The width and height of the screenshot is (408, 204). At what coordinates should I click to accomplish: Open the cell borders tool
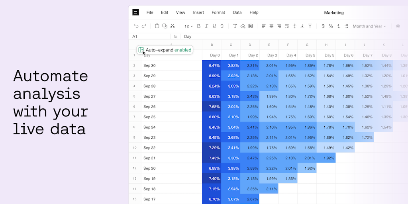click(x=251, y=26)
